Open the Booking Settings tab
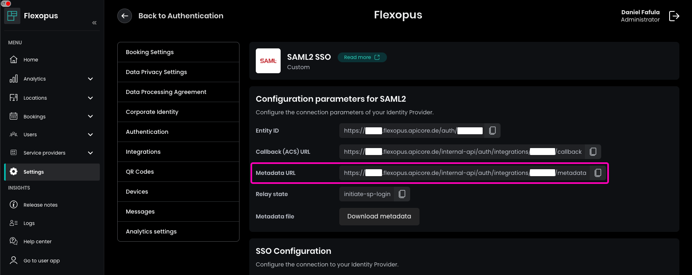The width and height of the screenshot is (692, 275). click(x=178, y=52)
